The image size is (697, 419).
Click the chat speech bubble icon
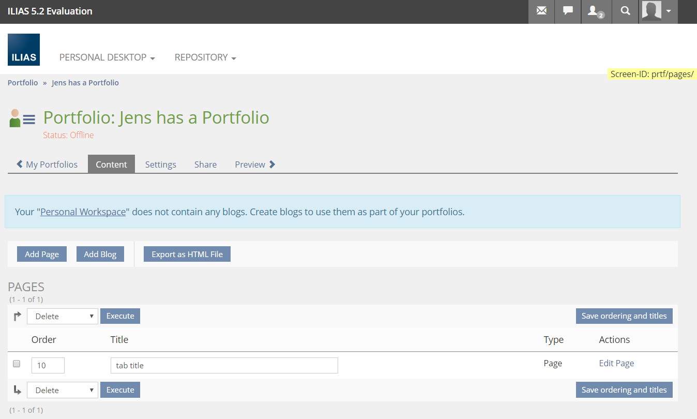[x=568, y=11]
